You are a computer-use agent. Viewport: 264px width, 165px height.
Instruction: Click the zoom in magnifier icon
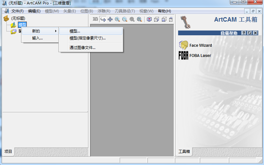coord(117,19)
